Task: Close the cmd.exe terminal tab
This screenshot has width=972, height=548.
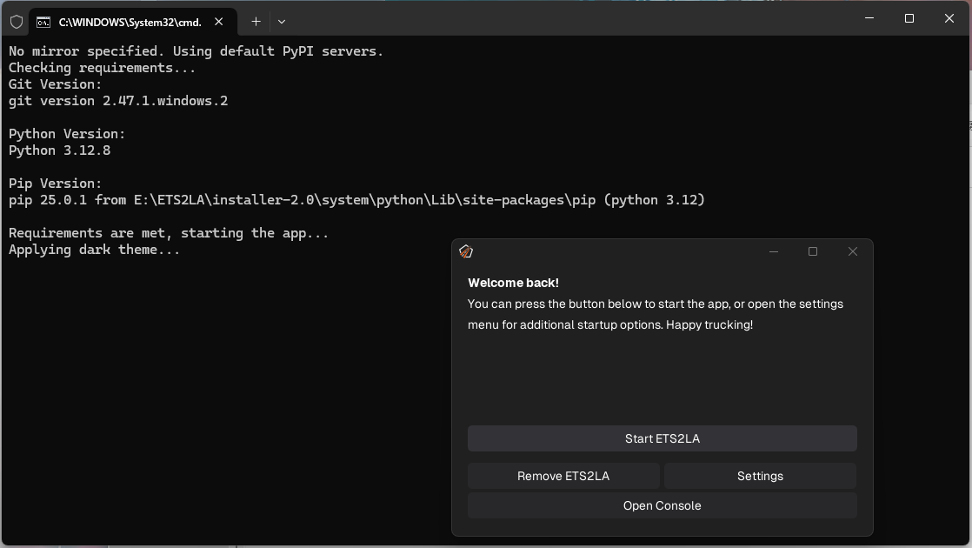Action: point(219,22)
